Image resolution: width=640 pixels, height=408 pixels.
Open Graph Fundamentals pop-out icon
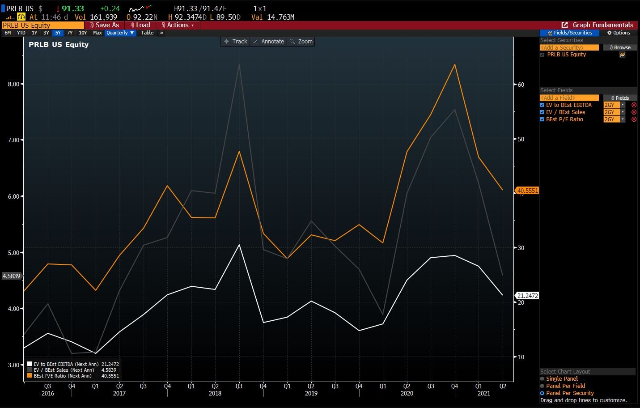tap(564, 25)
